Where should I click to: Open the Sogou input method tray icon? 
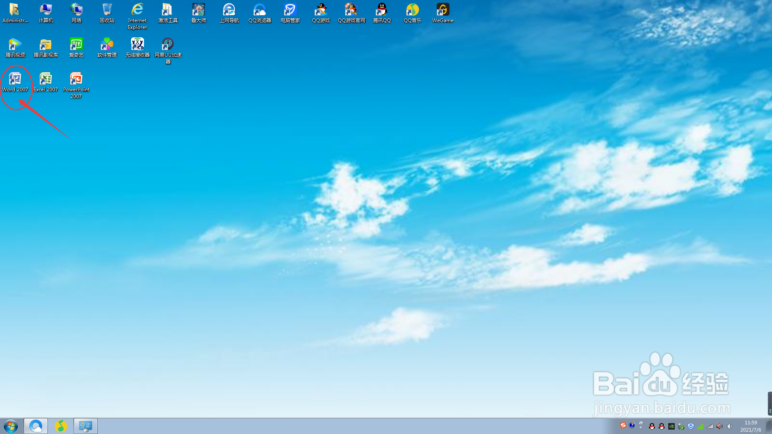pyautogui.click(x=623, y=425)
